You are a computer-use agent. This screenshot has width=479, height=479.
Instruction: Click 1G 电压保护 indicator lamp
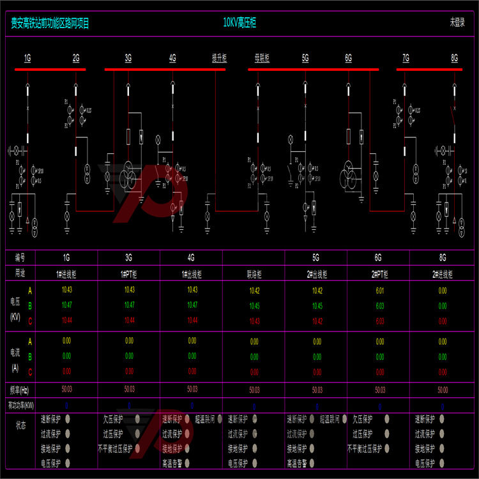click(x=68, y=463)
